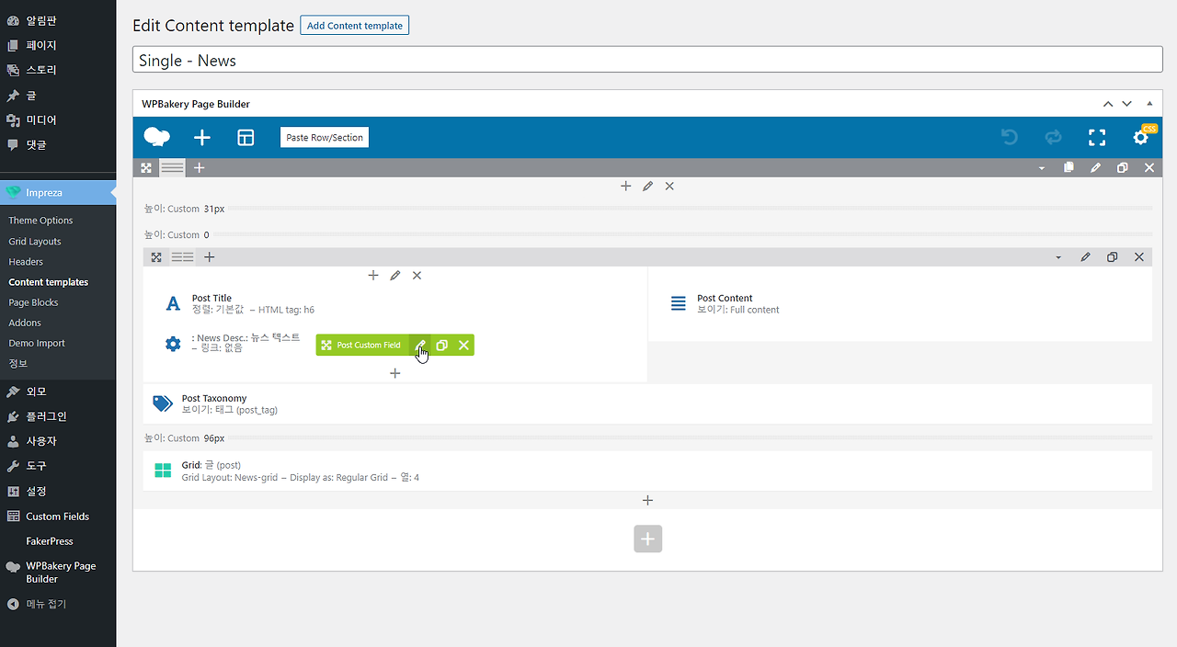Add new element via toolbar plus icon
The width and height of the screenshot is (1177, 647).
click(x=202, y=138)
